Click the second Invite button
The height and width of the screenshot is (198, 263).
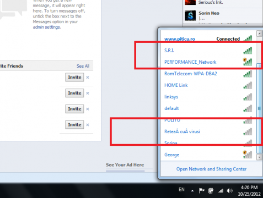click(x=74, y=93)
